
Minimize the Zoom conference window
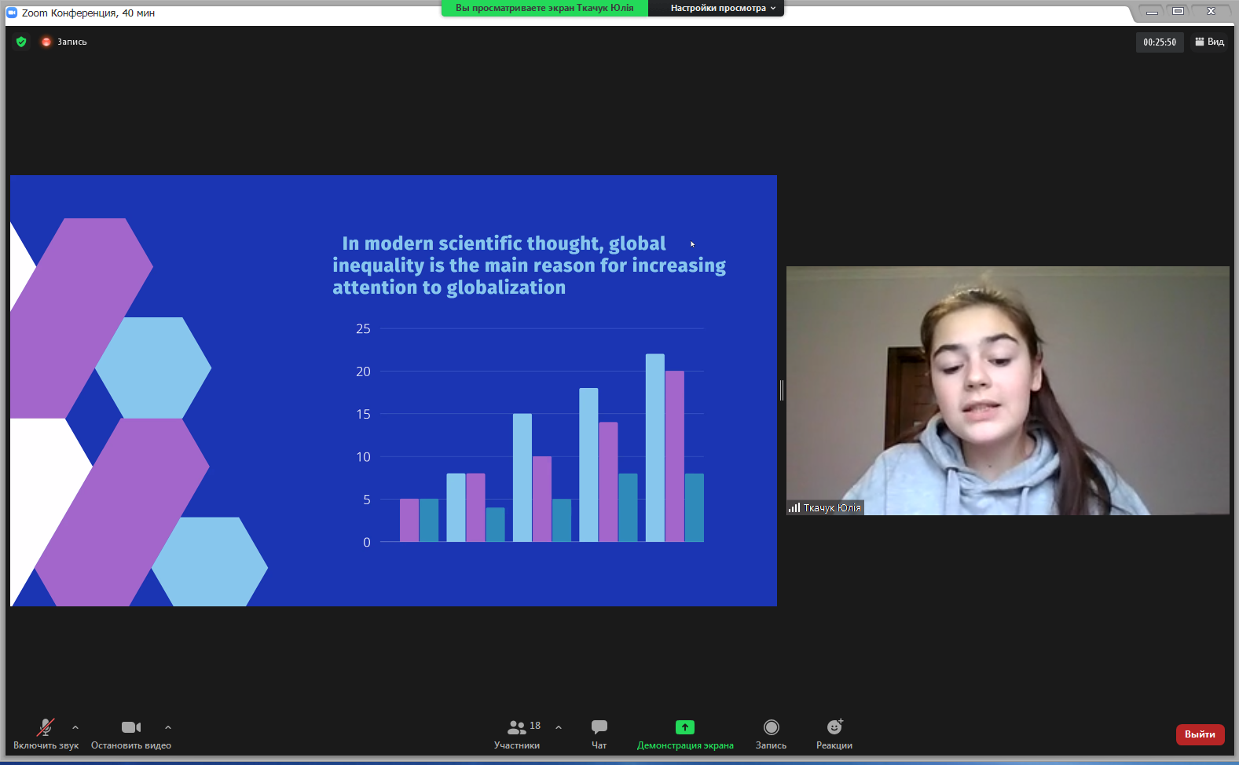coord(1152,12)
